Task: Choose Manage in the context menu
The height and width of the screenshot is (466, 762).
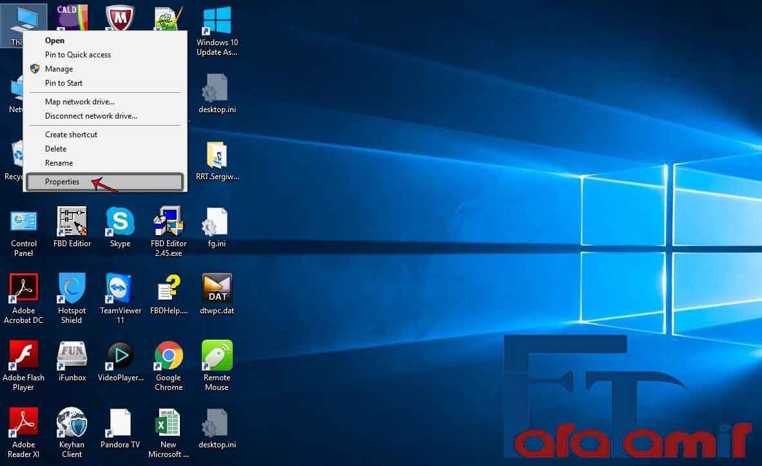Action: 105,68
